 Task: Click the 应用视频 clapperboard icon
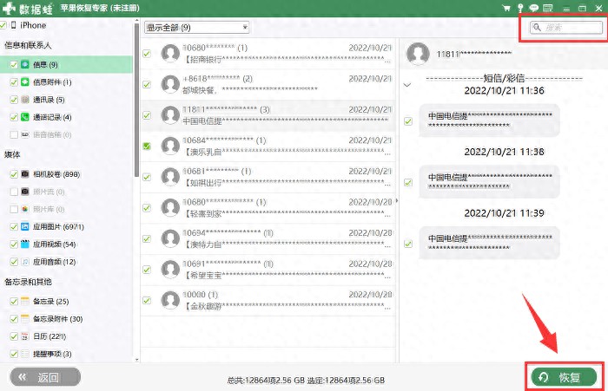(x=25, y=244)
